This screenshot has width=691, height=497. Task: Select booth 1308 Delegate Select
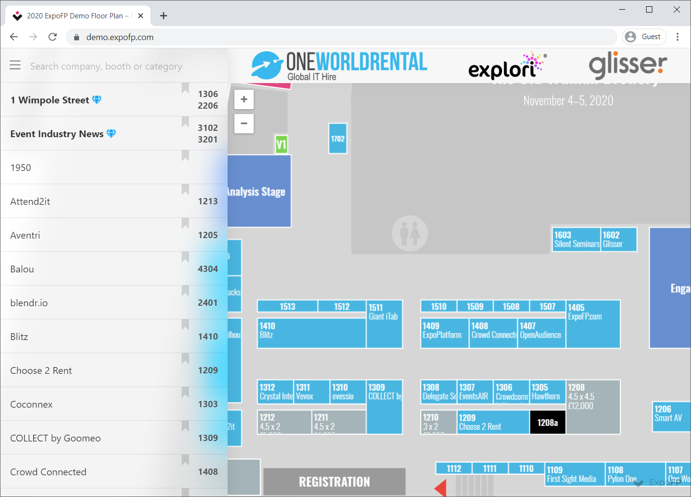point(439,392)
